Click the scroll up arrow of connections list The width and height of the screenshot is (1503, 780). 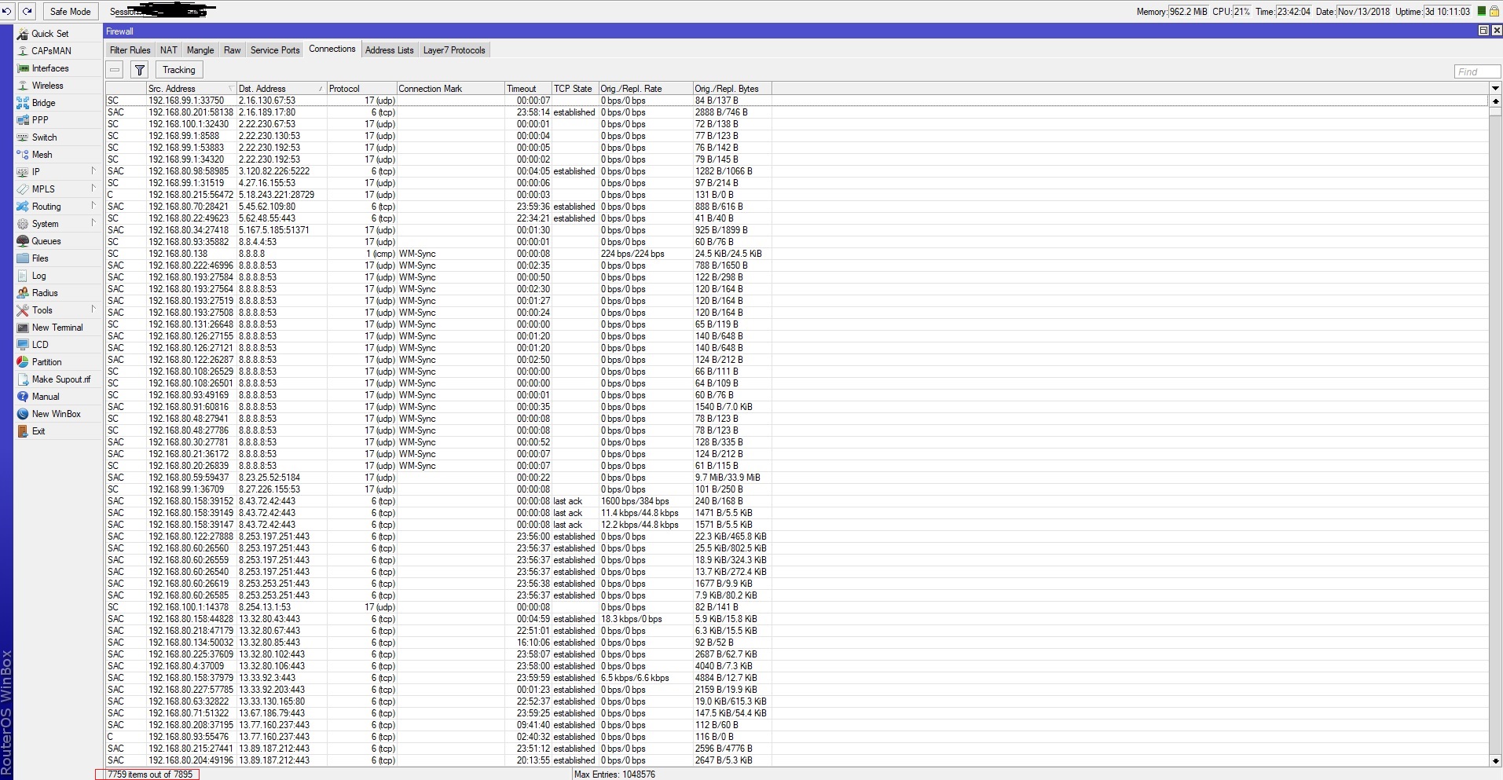1495,101
